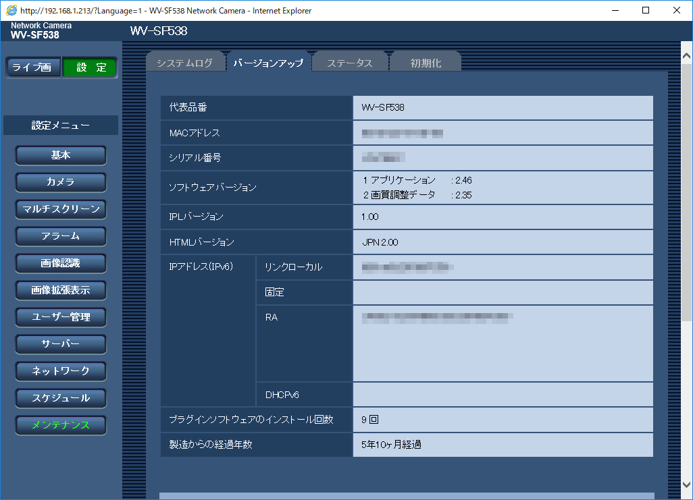Open the アラーム settings page
Image resolution: width=693 pixels, height=500 pixels.
[61, 236]
